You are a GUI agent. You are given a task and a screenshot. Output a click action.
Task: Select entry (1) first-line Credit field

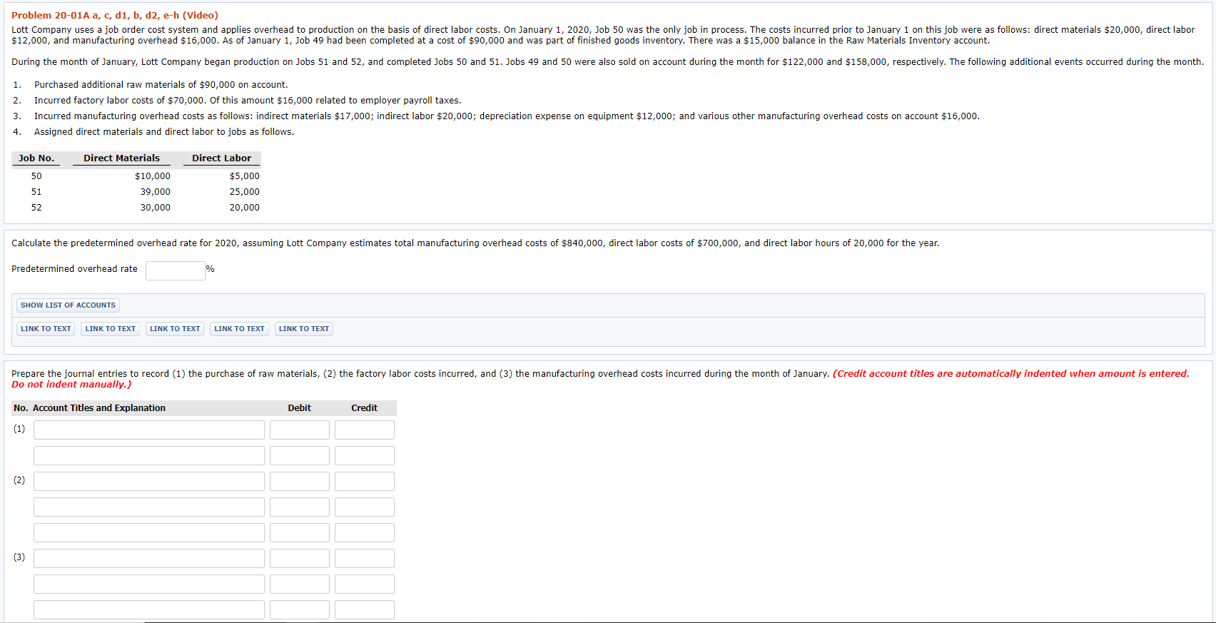tap(365, 430)
